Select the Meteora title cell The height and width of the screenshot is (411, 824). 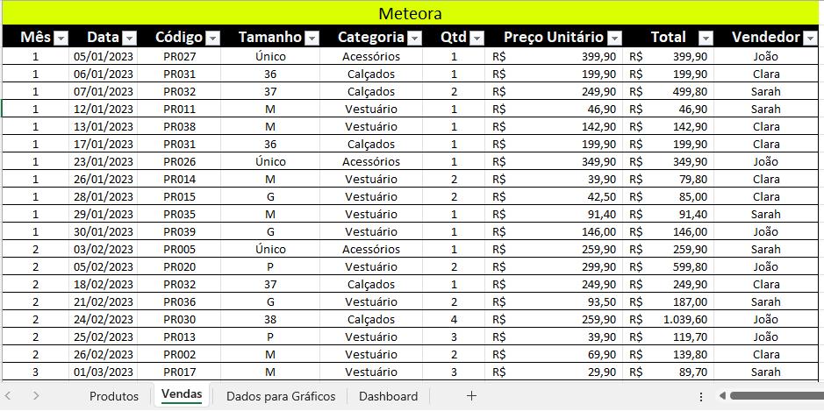(410, 13)
